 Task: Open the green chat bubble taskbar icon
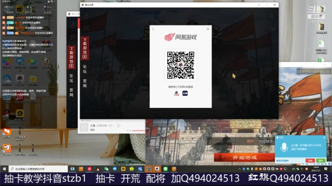[x=166, y=169]
